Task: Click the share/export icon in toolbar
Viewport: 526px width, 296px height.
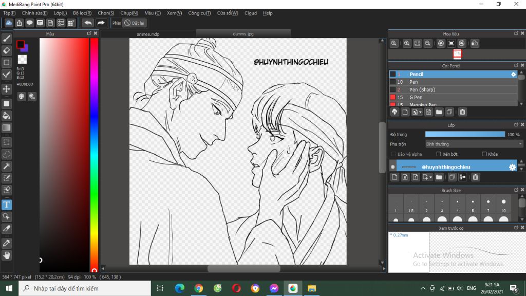Action: [x=19, y=23]
